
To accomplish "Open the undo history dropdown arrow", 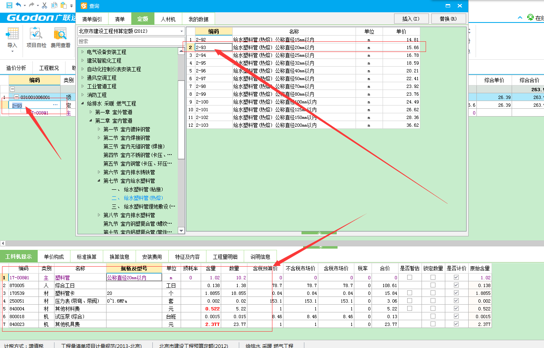I will pyautogui.click(x=25, y=6).
